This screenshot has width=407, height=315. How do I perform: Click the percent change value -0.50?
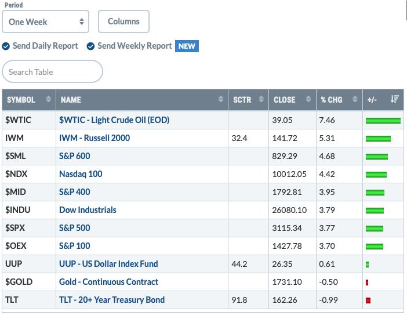click(x=328, y=282)
